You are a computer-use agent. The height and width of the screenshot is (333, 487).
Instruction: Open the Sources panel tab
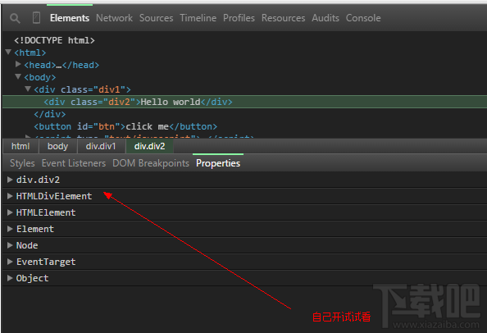tap(157, 18)
